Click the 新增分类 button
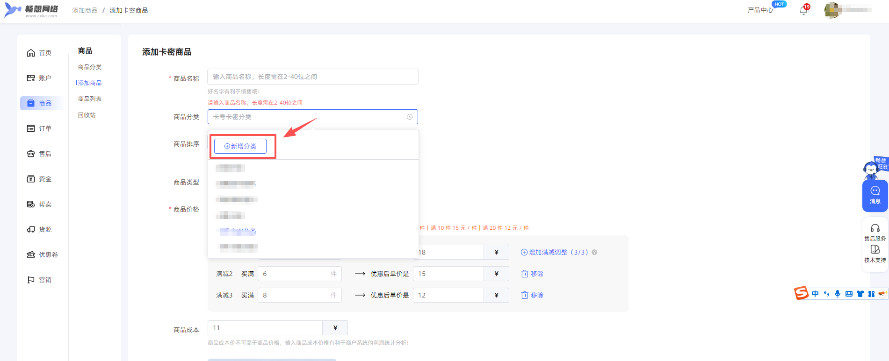 coord(240,146)
